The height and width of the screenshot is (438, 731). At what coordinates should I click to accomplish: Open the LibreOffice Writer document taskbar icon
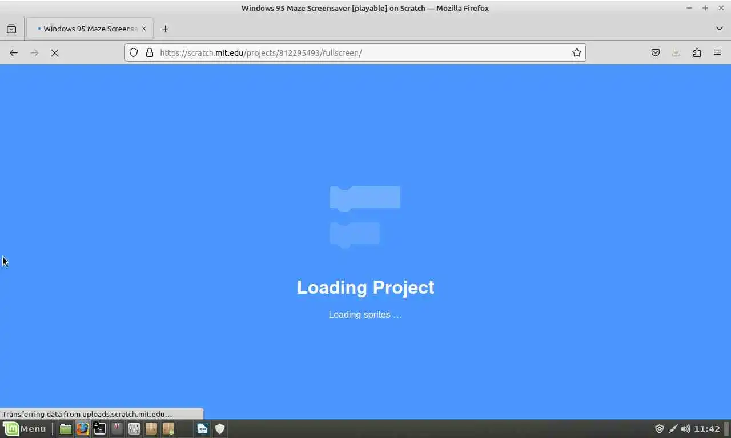[x=203, y=428]
